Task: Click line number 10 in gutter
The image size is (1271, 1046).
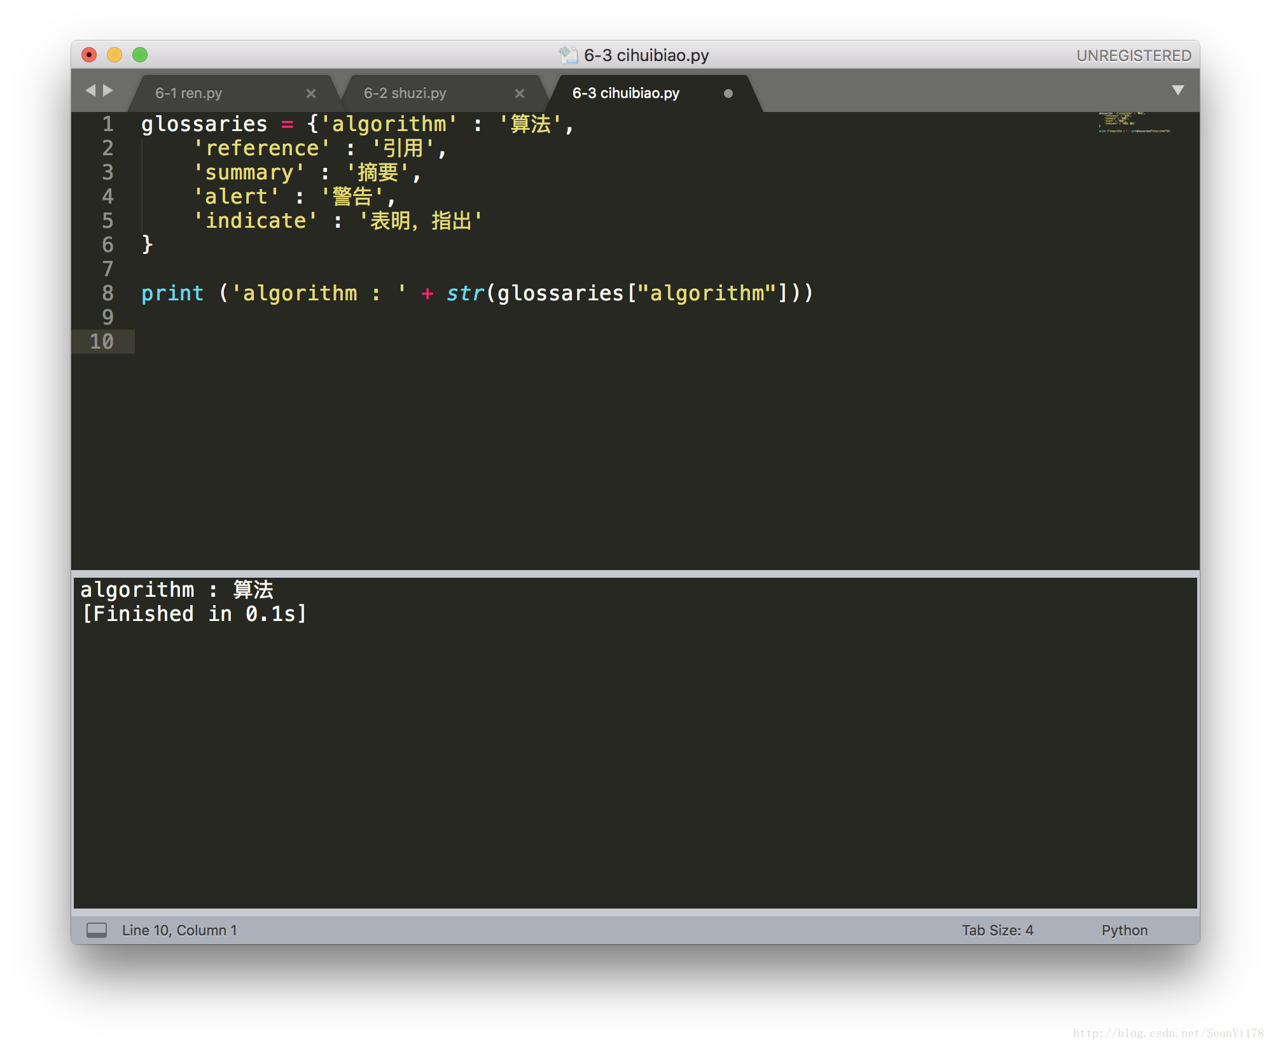Action: point(102,341)
